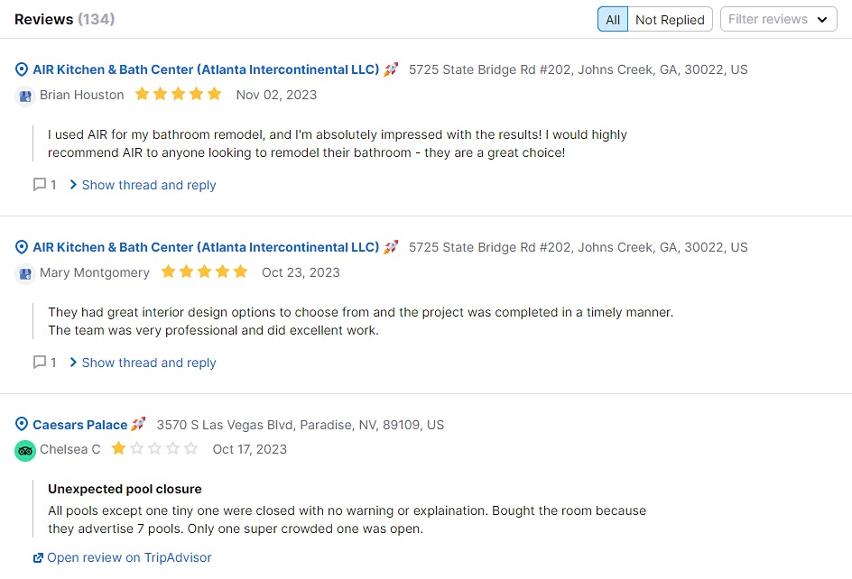Click the comment count icon under Mary Montgomery's review
The width and height of the screenshot is (852, 579).
pyautogui.click(x=38, y=362)
